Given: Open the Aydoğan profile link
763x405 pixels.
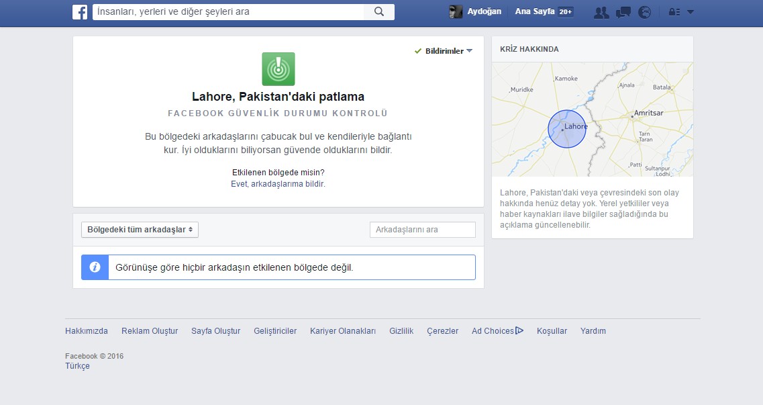Looking at the screenshot, I should 484,11.
